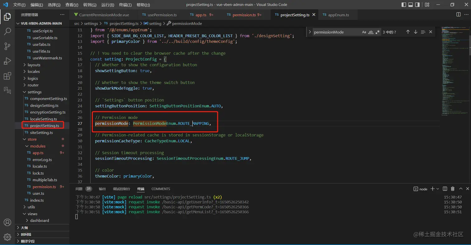Open the Manage gear icon
471x245 pixels.
tap(7, 237)
